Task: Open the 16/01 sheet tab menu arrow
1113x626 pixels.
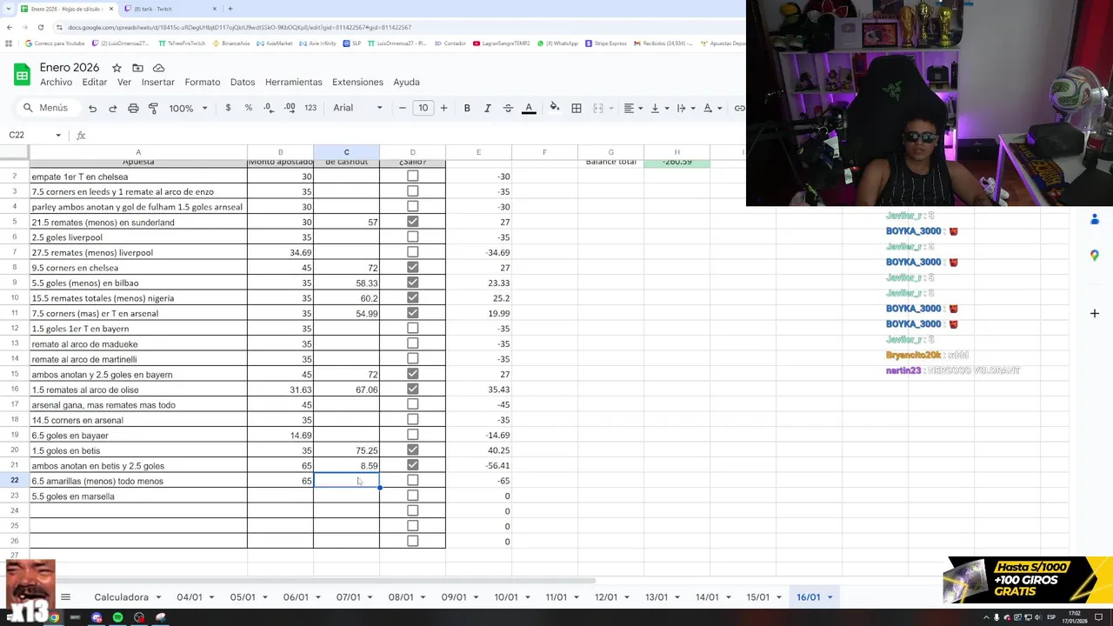Action: click(830, 597)
